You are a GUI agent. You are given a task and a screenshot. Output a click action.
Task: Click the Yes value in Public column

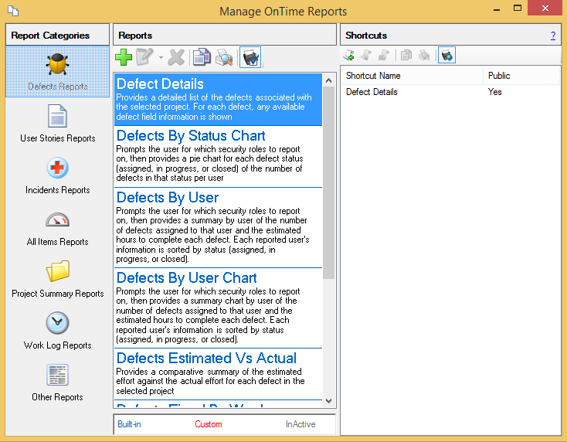click(x=494, y=92)
